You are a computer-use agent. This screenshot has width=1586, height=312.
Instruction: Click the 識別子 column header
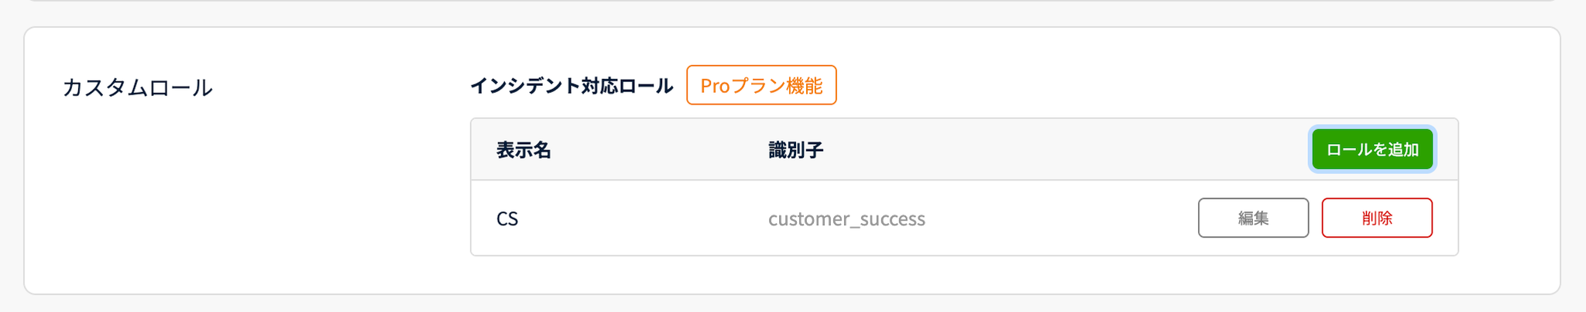coord(795,150)
